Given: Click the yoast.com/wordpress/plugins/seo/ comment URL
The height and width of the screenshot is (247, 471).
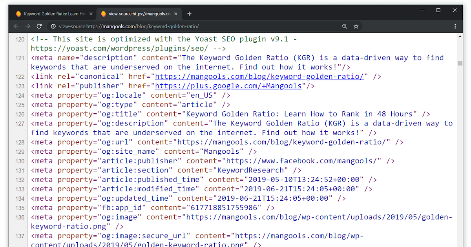Looking at the screenshot, I should point(119,48).
